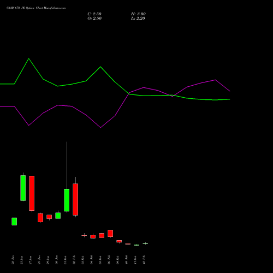Select the red candle above 06 Feb

tap(110, 233)
